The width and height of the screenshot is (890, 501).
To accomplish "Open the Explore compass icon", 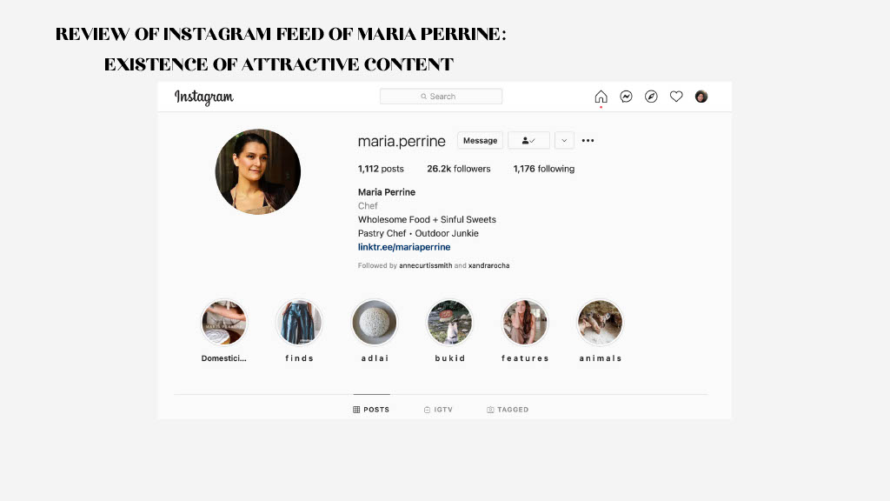I will (651, 97).
